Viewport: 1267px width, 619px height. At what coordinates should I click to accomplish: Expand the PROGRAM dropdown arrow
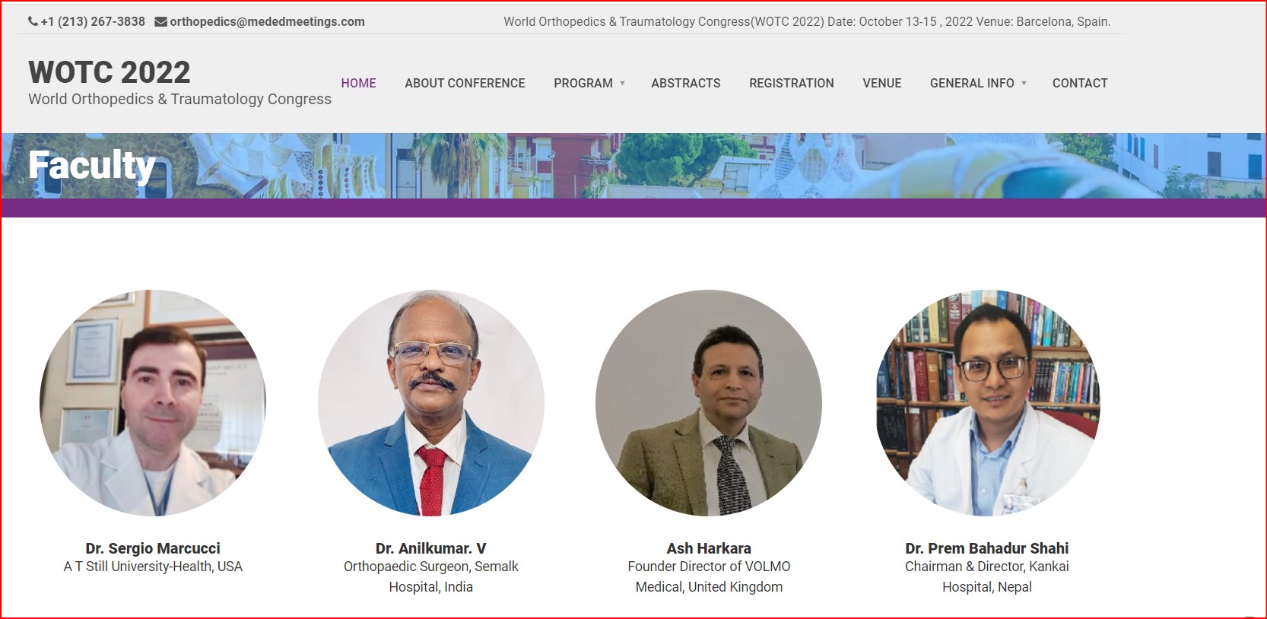tap(622, 83)
